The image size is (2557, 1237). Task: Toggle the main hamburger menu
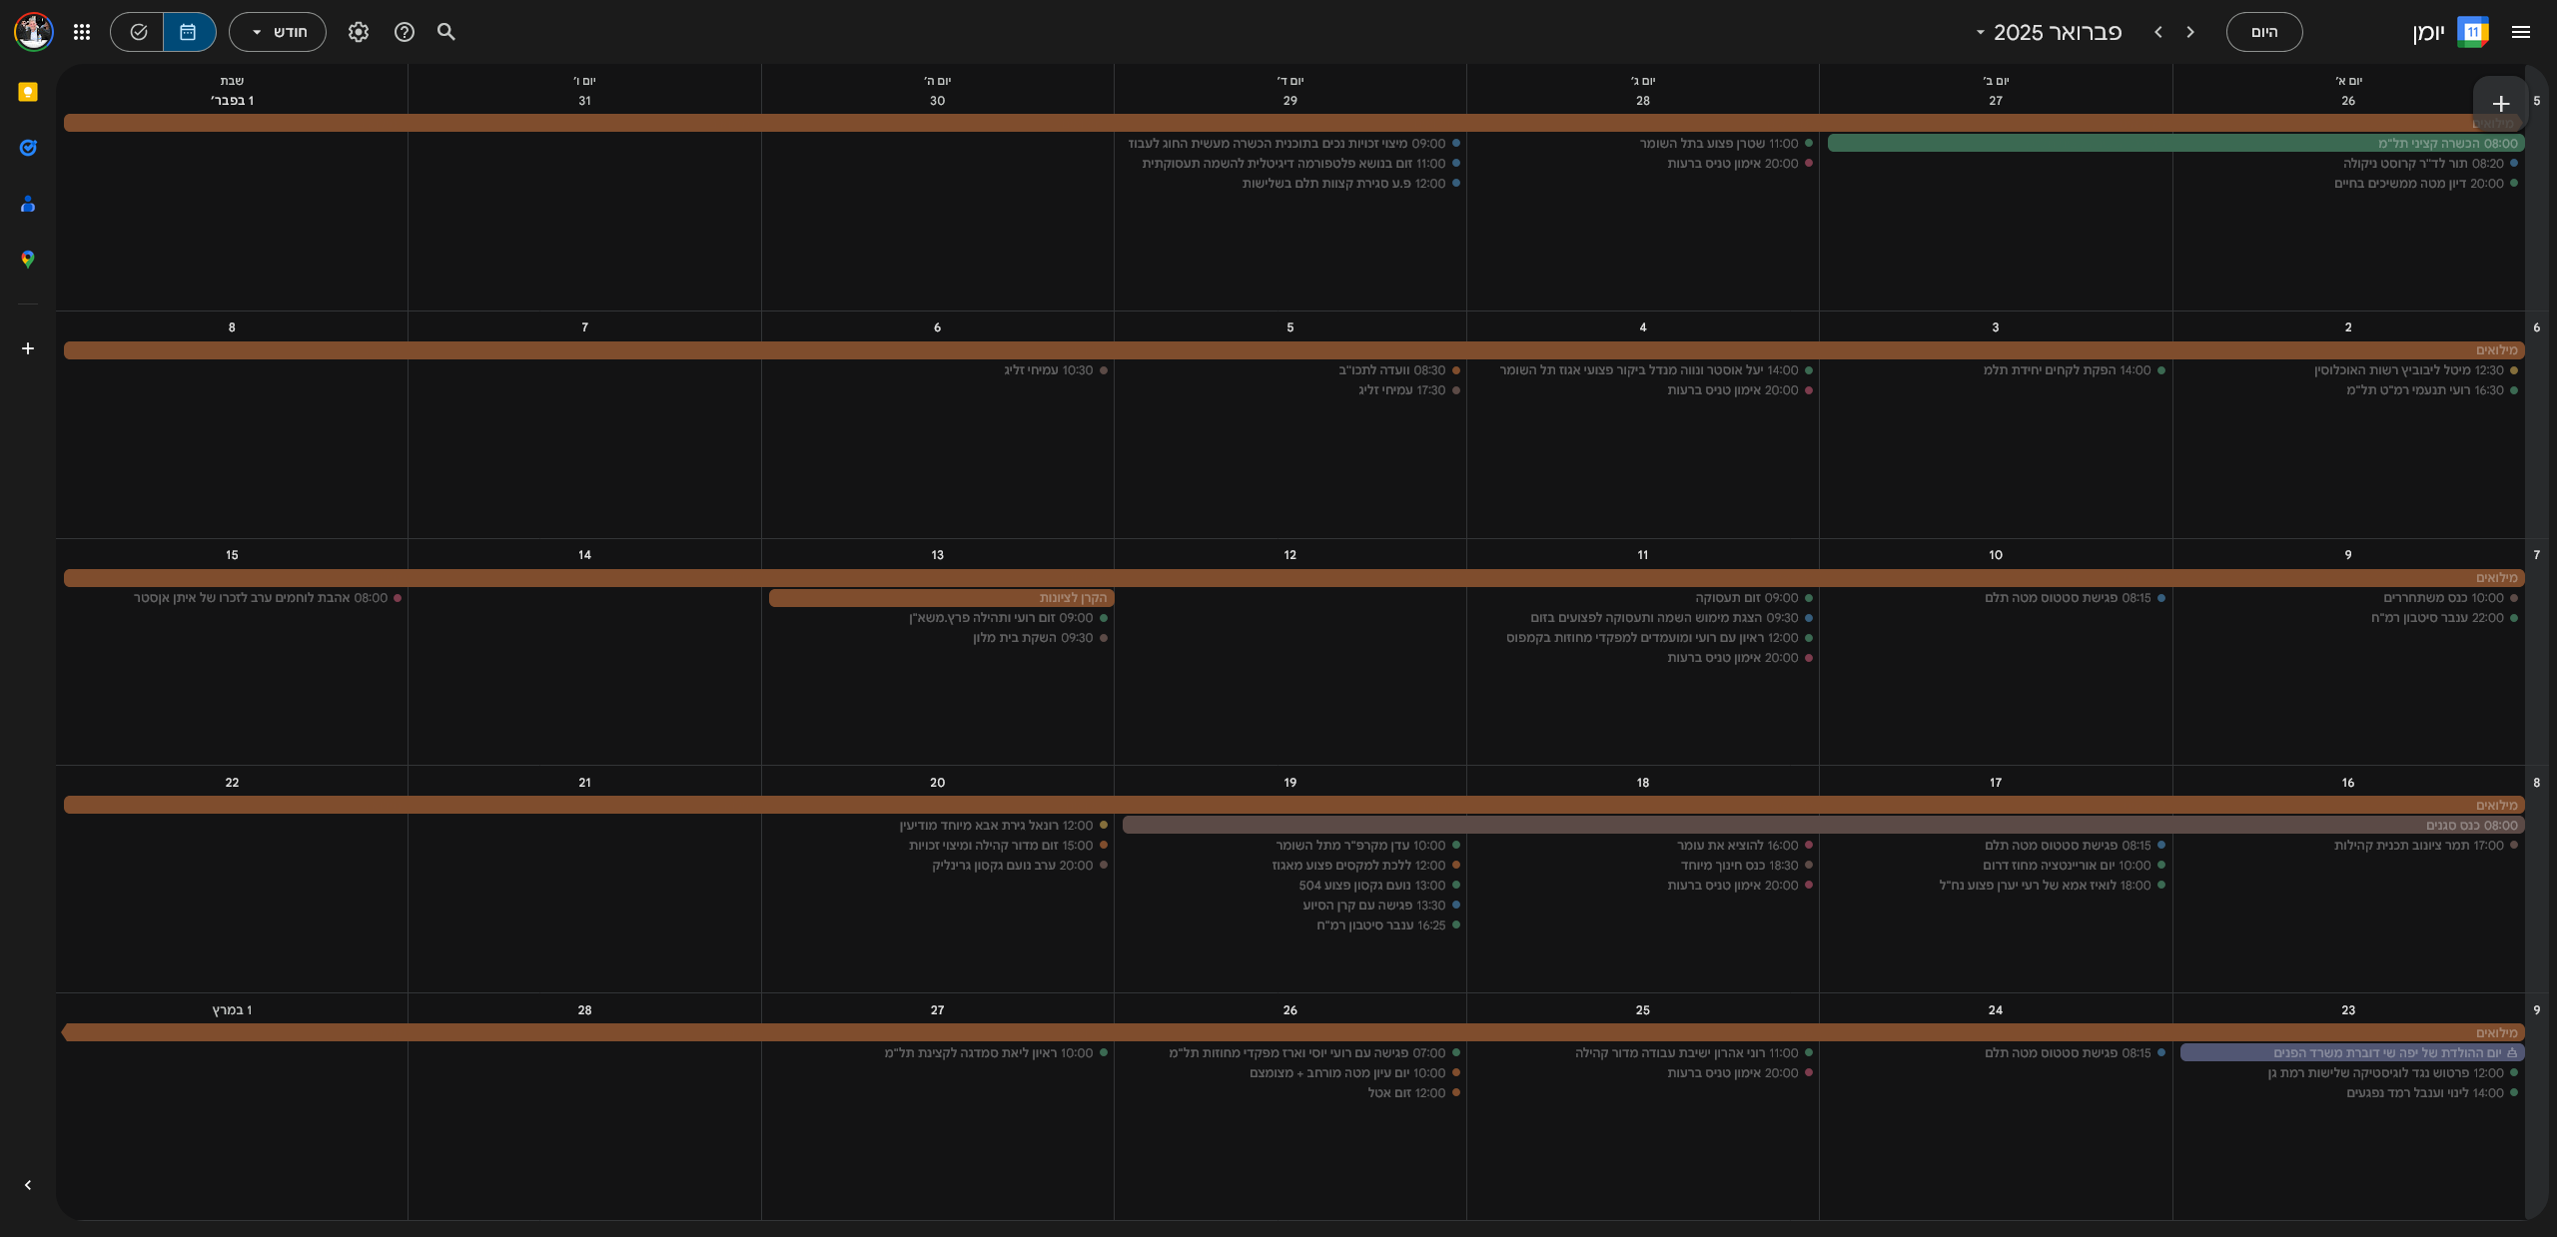point(2520,32)
